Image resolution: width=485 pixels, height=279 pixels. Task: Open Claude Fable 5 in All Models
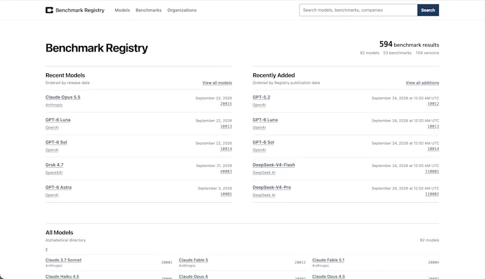[193, 260]
